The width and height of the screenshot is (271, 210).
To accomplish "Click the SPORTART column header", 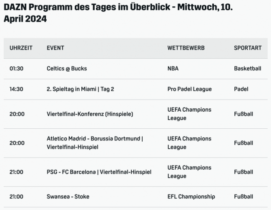I will [248, 48].
